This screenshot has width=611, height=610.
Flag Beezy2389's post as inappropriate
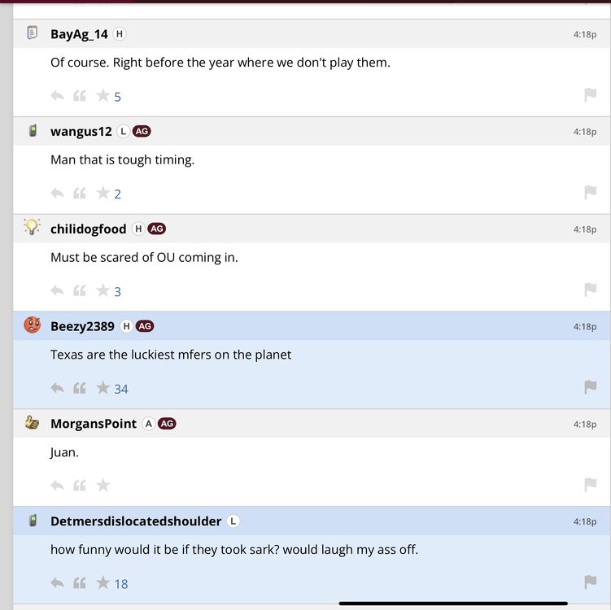click(x=591, y=387)
